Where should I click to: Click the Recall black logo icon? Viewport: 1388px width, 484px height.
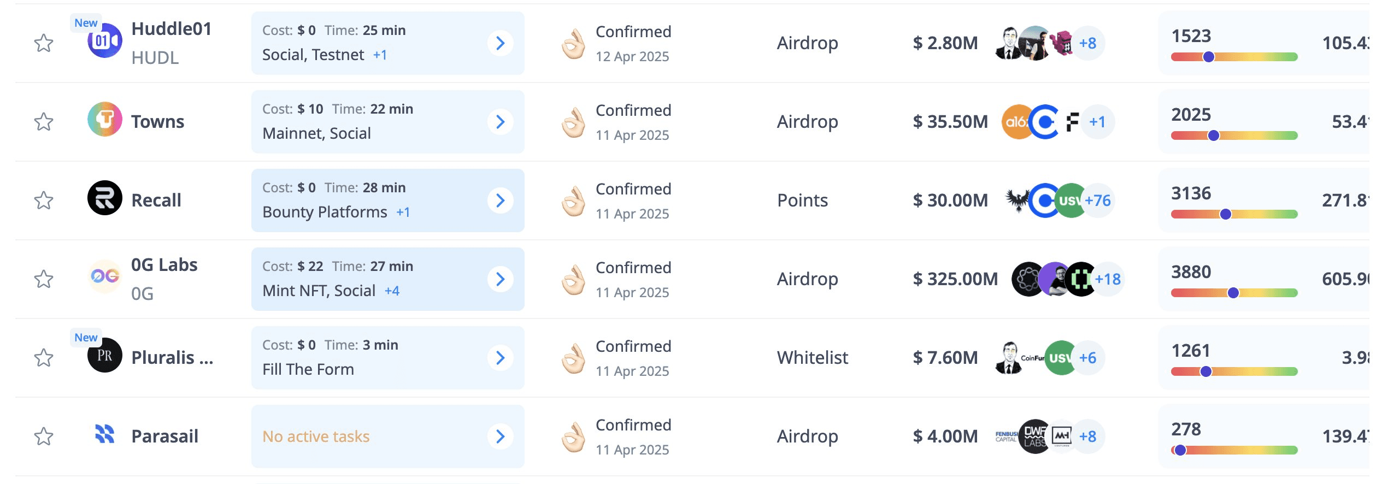[x=104, y=198]
